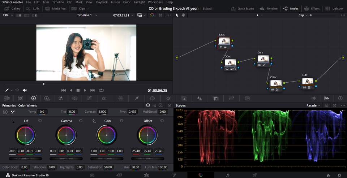This screenshot has width=347, height=178.
Task: Open the Power Window palette
Action: click(152, 99)
